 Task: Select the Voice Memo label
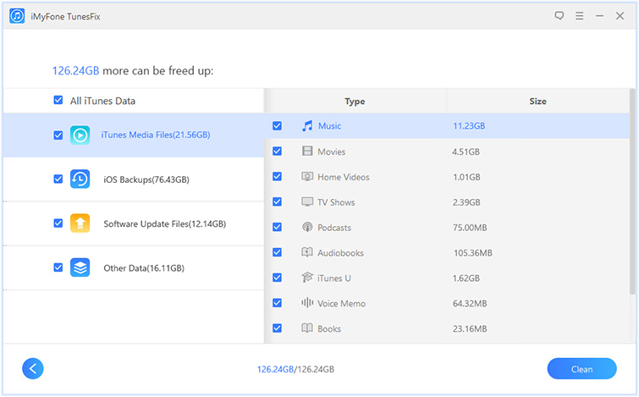click(x=342, y=303)
